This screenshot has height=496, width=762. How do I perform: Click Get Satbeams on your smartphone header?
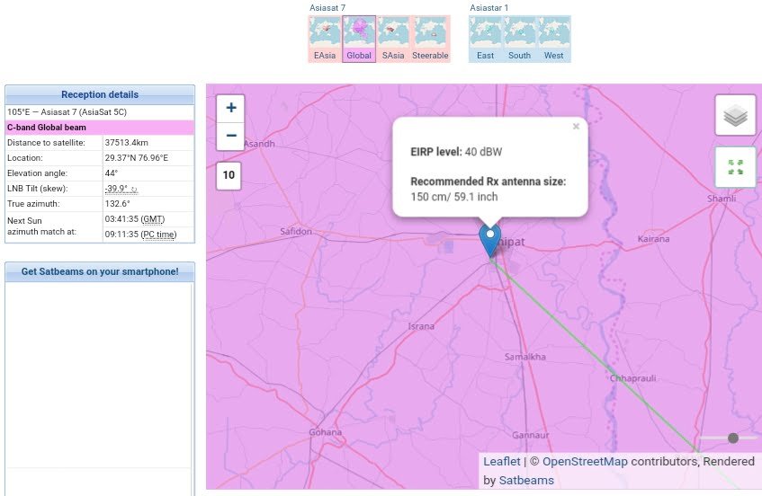[x=100, y=271]
